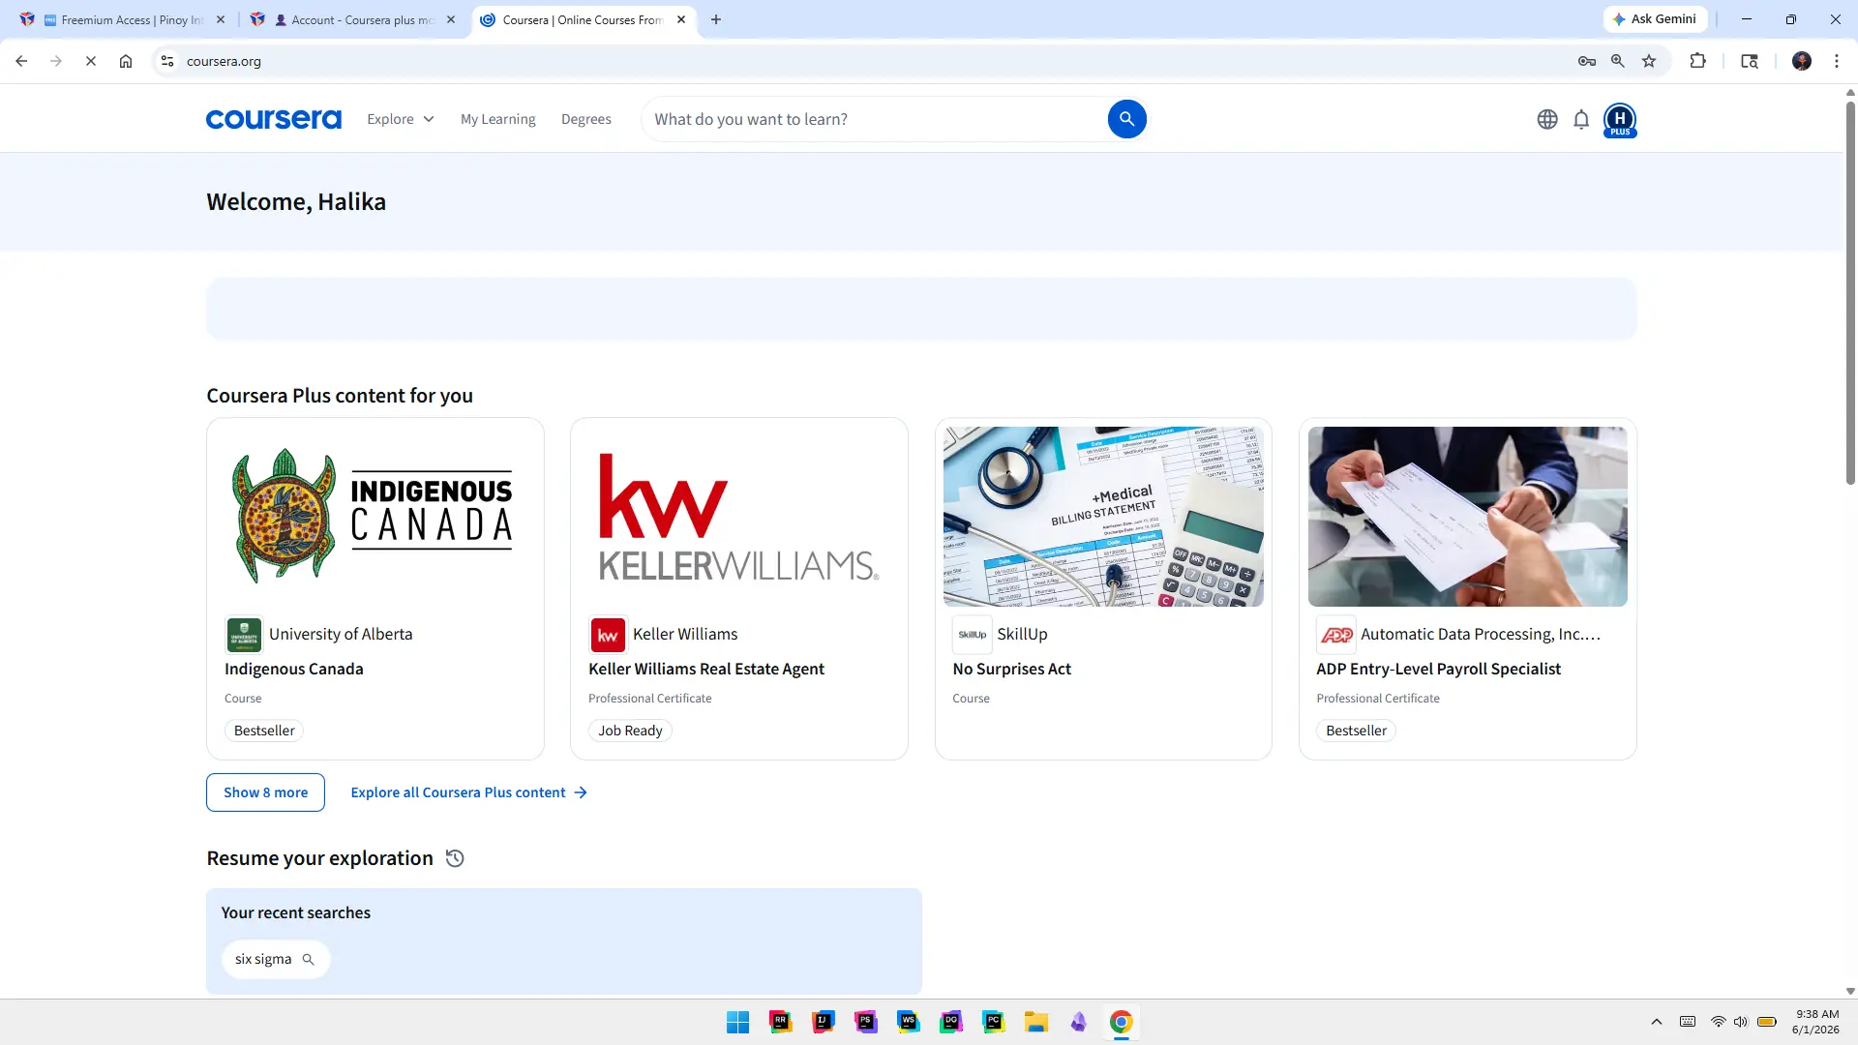Open the saved passwords key icon
This screenshot has width=1858, height=1045.
tap(1587, 61)
